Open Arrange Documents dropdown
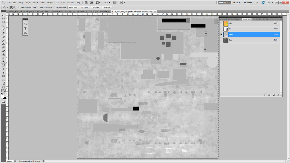Image resolution: width=290 pixels, height=163 pixels. point(115,3)
